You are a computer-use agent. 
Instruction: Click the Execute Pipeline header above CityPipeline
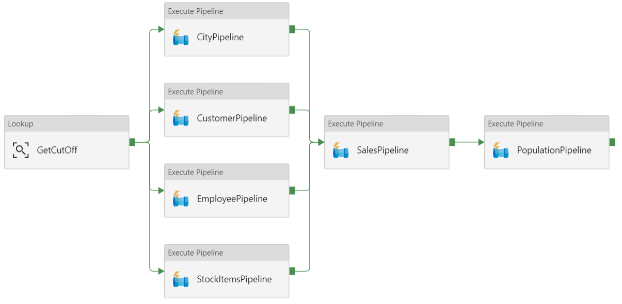(227, 11)
